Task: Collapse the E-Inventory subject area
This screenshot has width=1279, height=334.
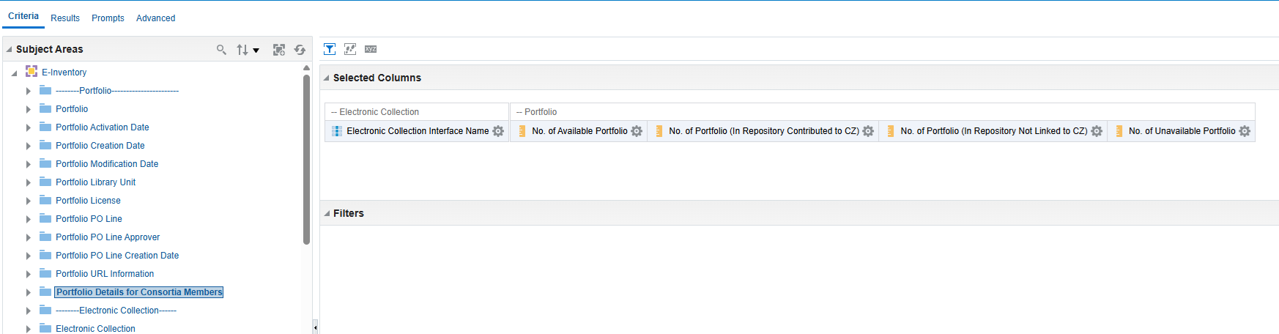Action: [x=14, y=73]
